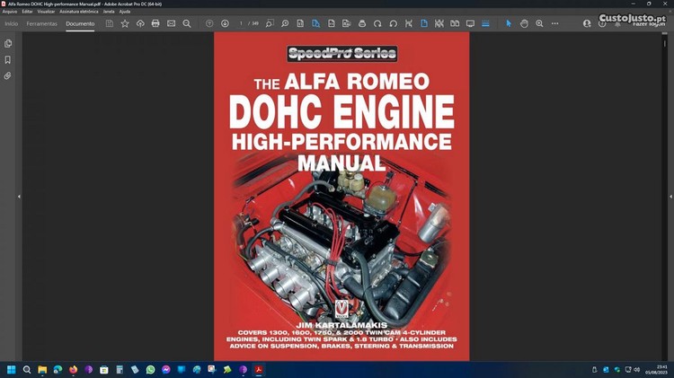Open the Attachments paperclip panel
Viewport: 674px width, 378px height.
click(8, 76)
